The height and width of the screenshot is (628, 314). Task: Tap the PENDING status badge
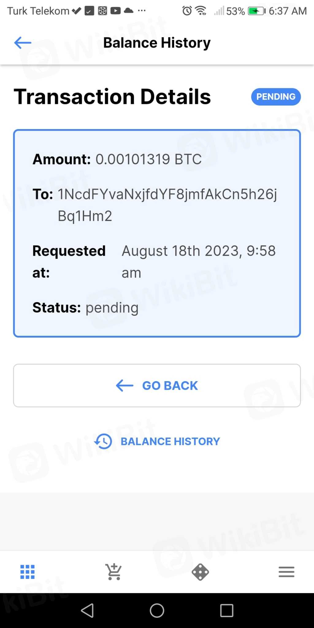[x=276, y=97]
